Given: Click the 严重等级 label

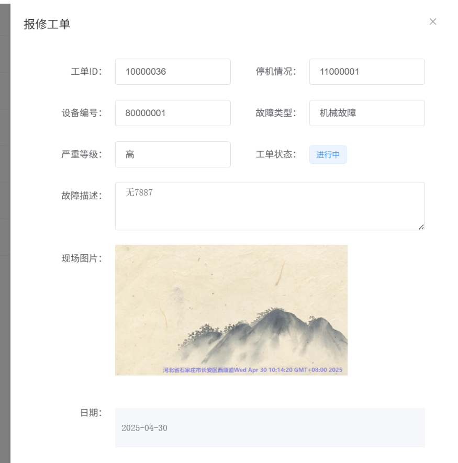Looking at the screenshot, I should (82, 154).
